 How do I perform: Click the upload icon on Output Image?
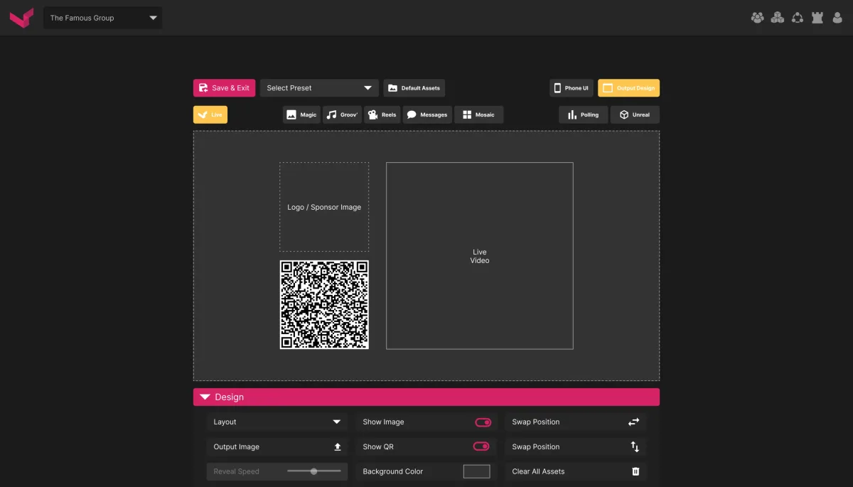coord(338,446)
